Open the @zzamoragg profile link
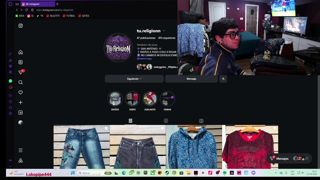Viewport: 320px width, 180px height. [144, 58]
